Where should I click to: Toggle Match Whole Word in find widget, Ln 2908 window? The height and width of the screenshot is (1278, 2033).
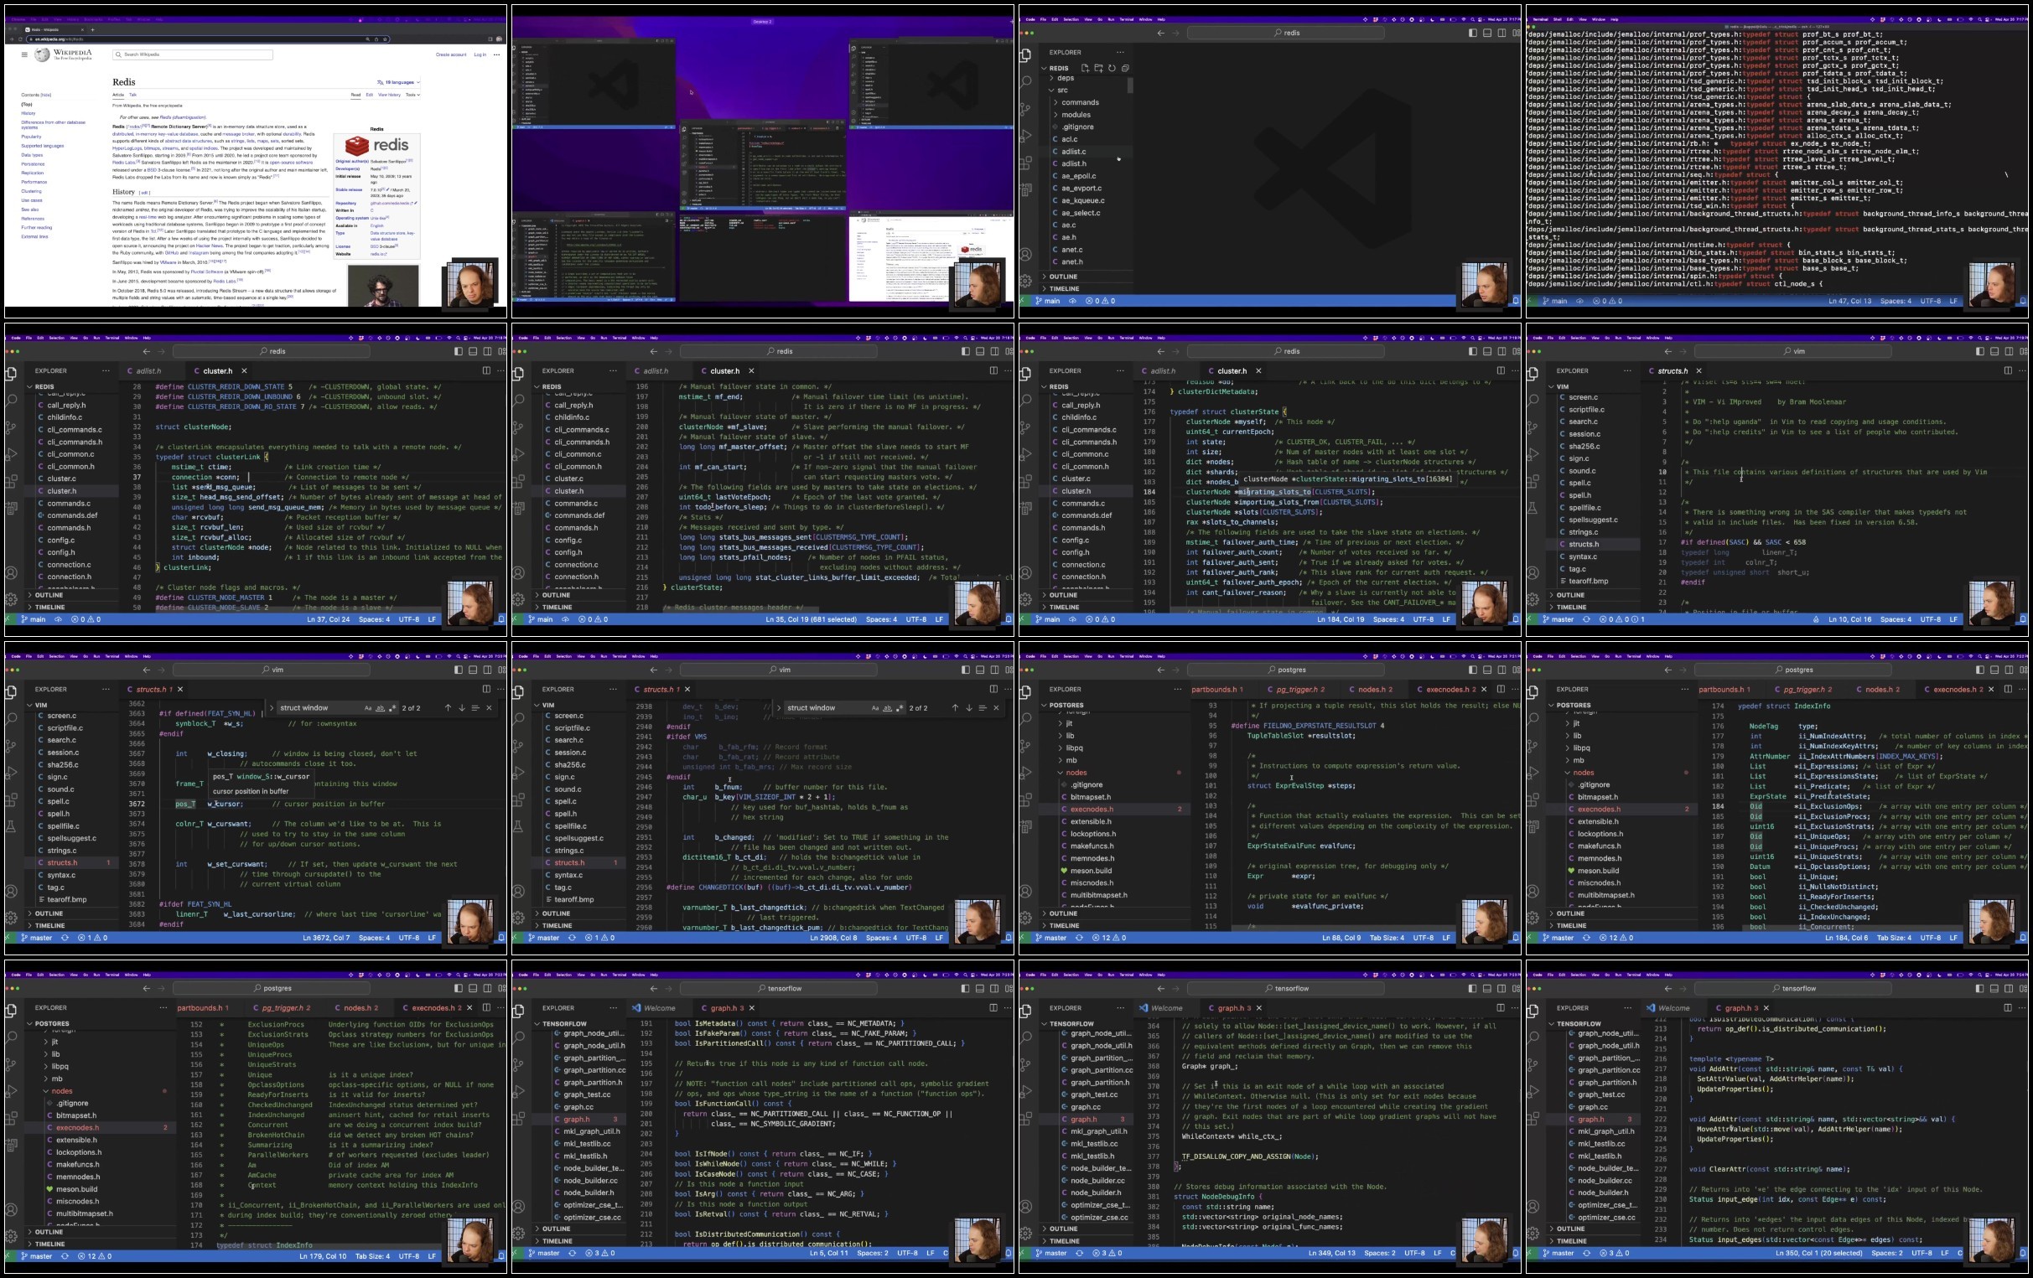[x=887, y=707]
